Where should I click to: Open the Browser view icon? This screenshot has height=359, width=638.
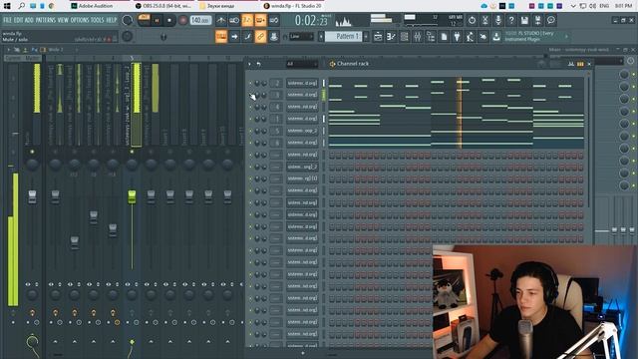(x=431, y=37)
